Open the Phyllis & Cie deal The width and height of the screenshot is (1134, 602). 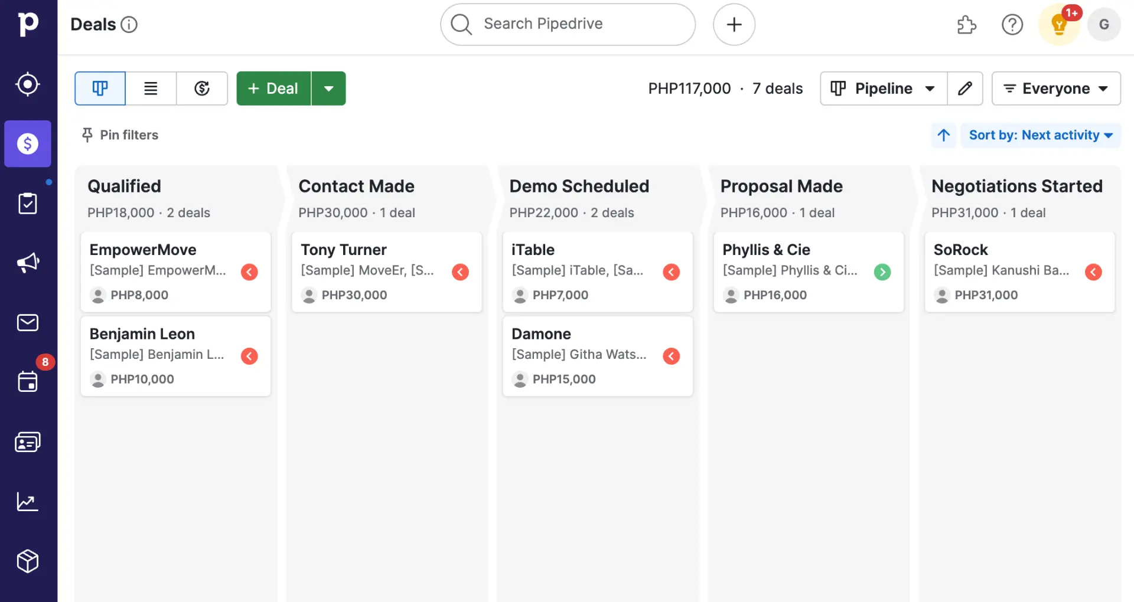(809, 272)
